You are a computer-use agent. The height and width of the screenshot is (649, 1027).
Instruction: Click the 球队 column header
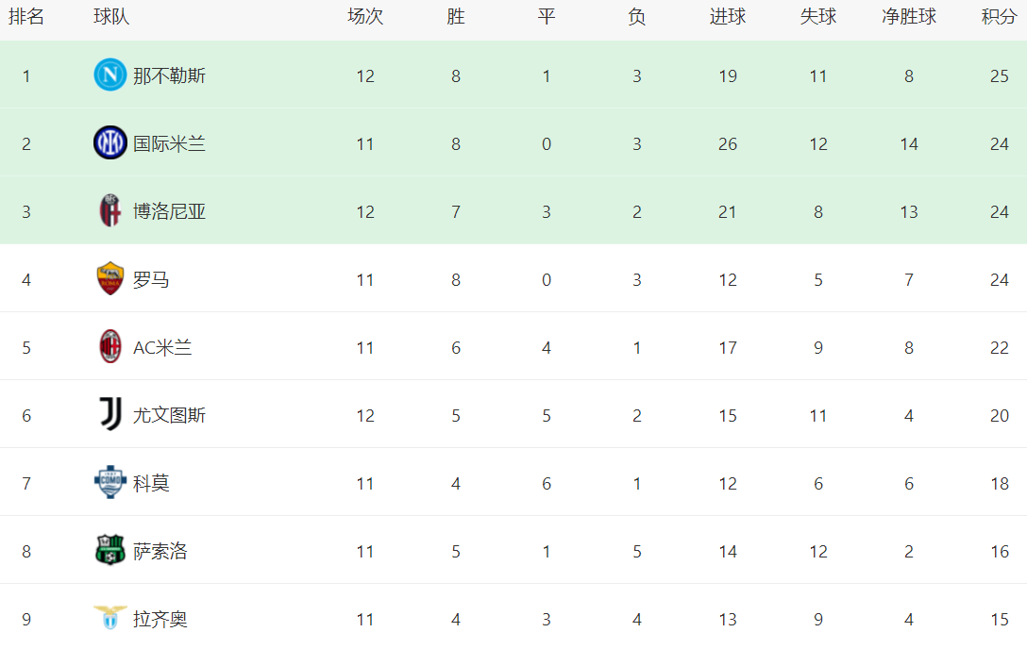(x=111, y=17)
